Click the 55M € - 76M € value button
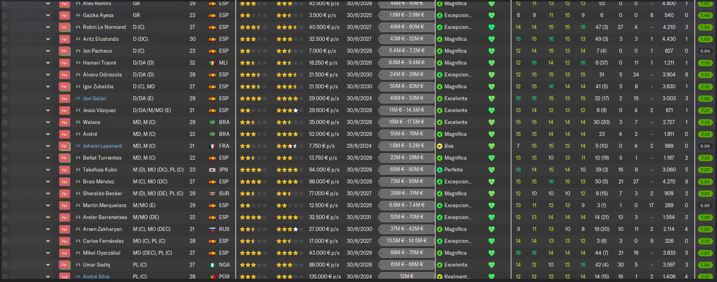717x282 pixels. tap(407, 134)
